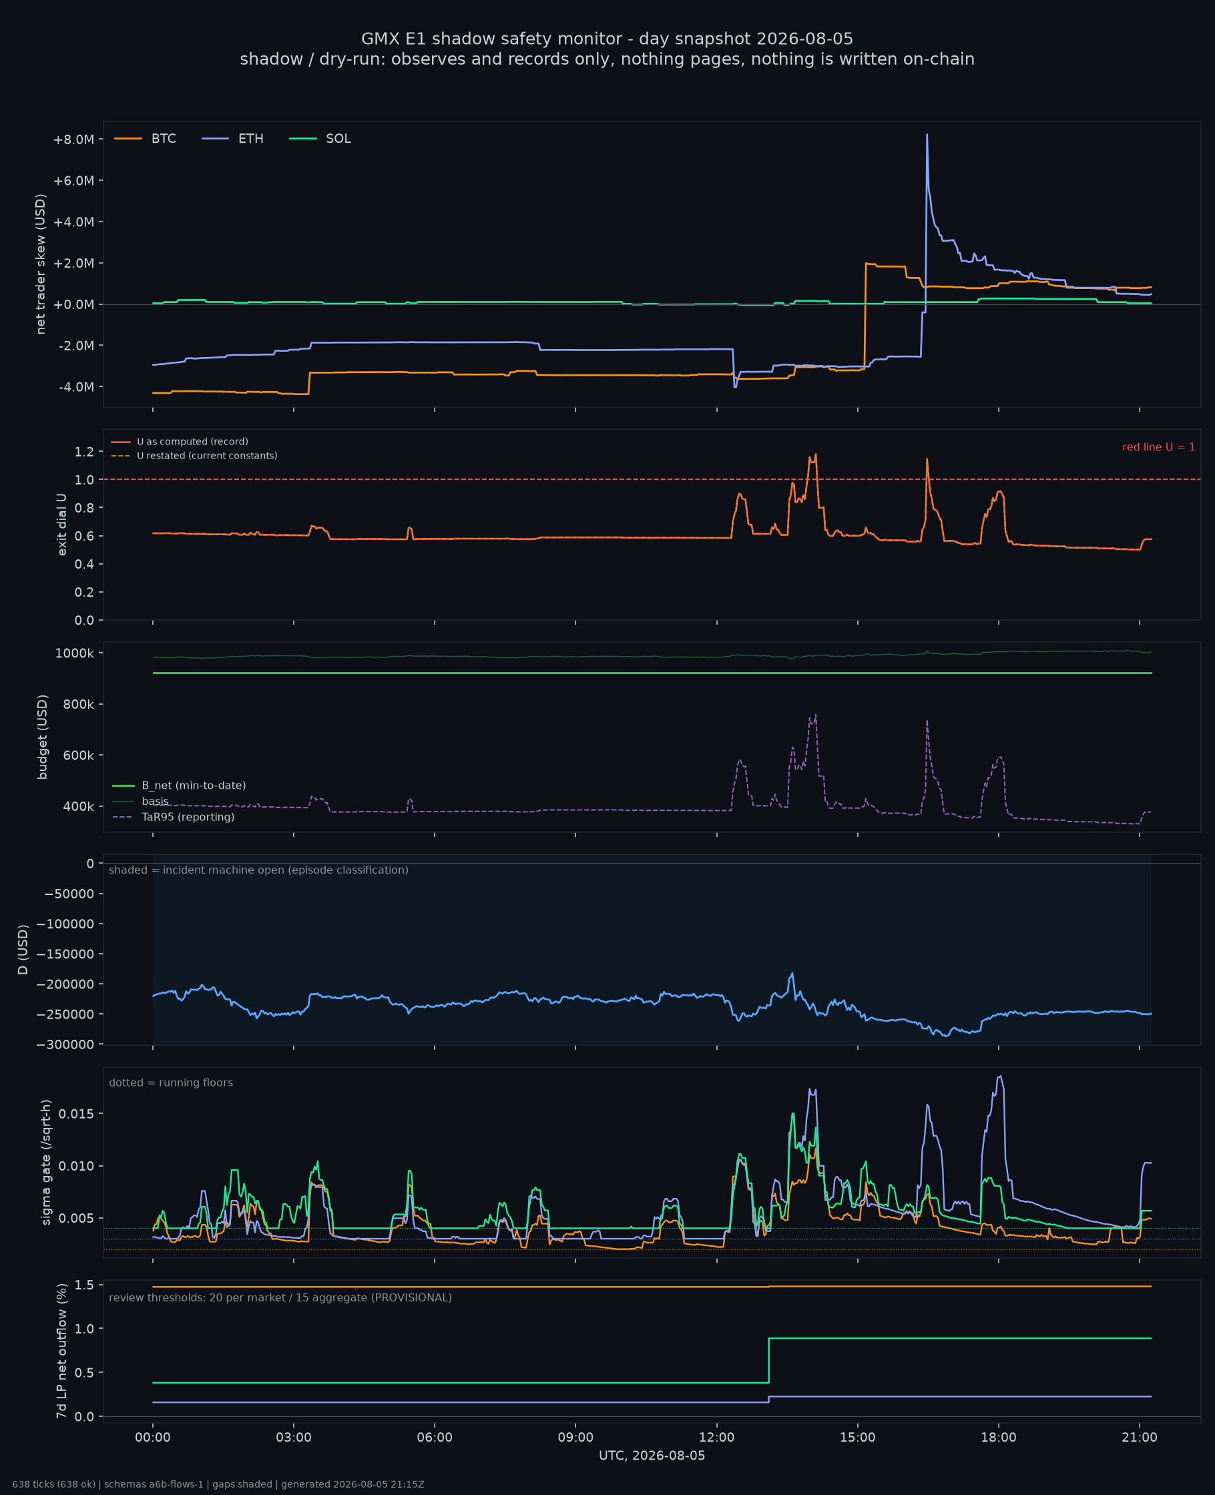Click the 'U as computed (record)' legend entry
1215x1495 pixels.
pyautogui.click(x=180, y=441)
